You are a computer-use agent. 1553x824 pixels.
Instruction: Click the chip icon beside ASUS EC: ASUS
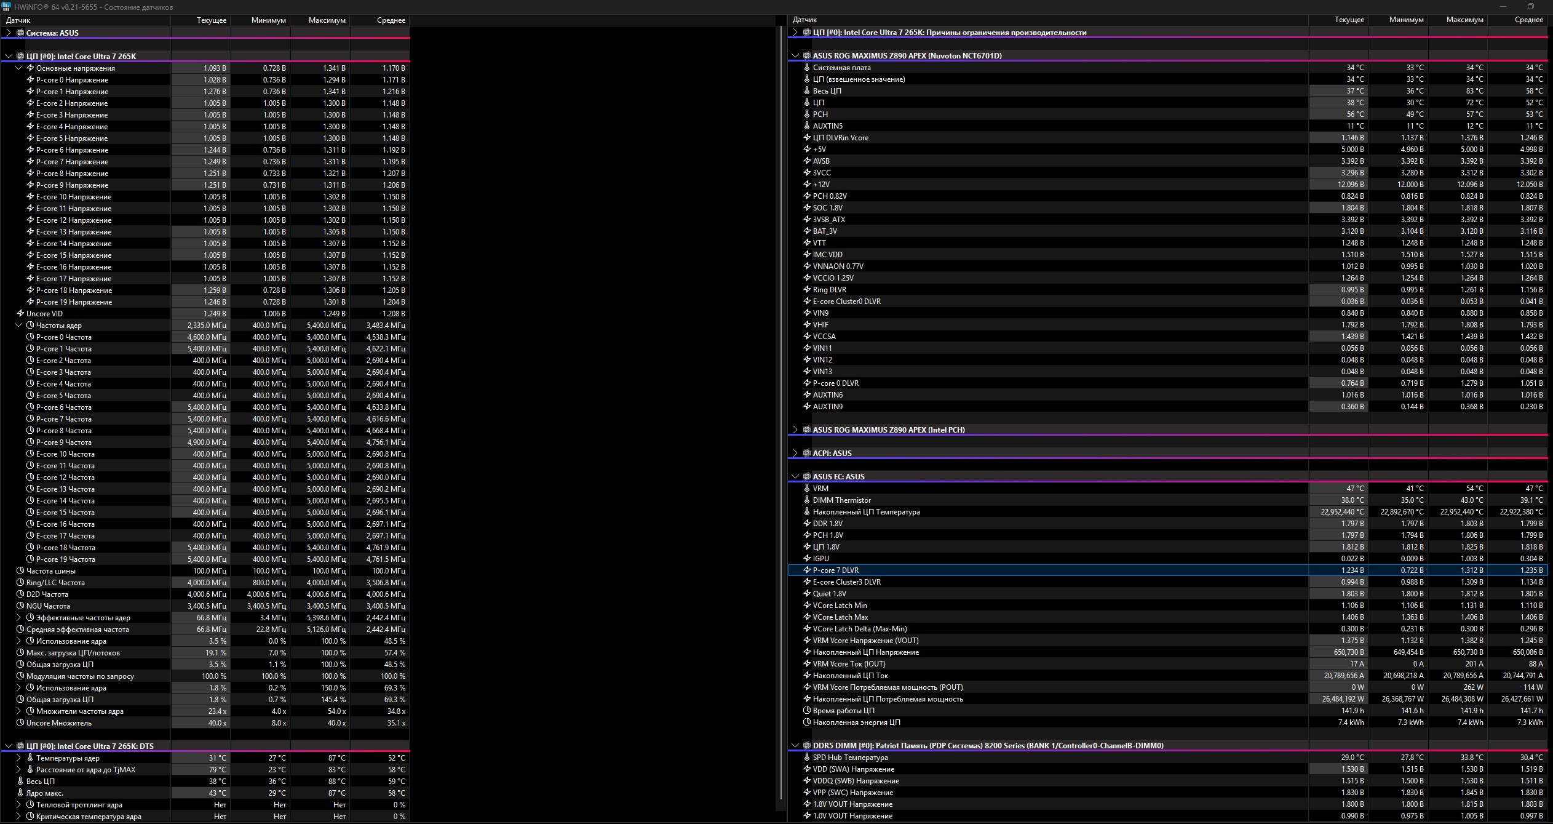coord(806,476)
